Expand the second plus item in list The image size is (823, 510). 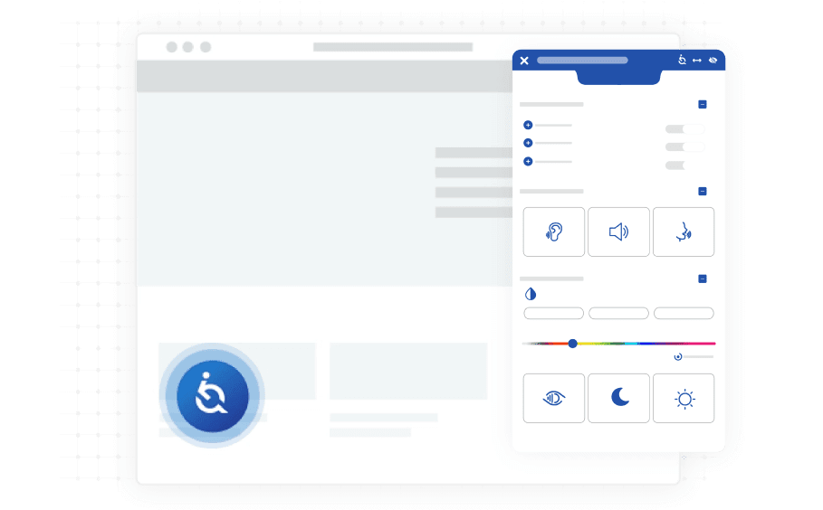[x=528, y=143]
